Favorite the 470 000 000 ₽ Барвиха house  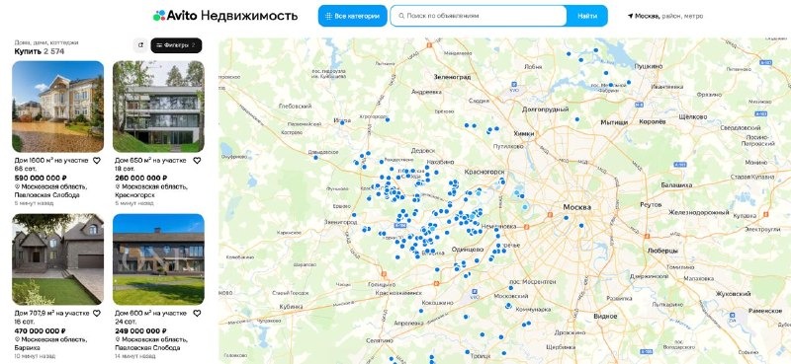tap(96, 313)
